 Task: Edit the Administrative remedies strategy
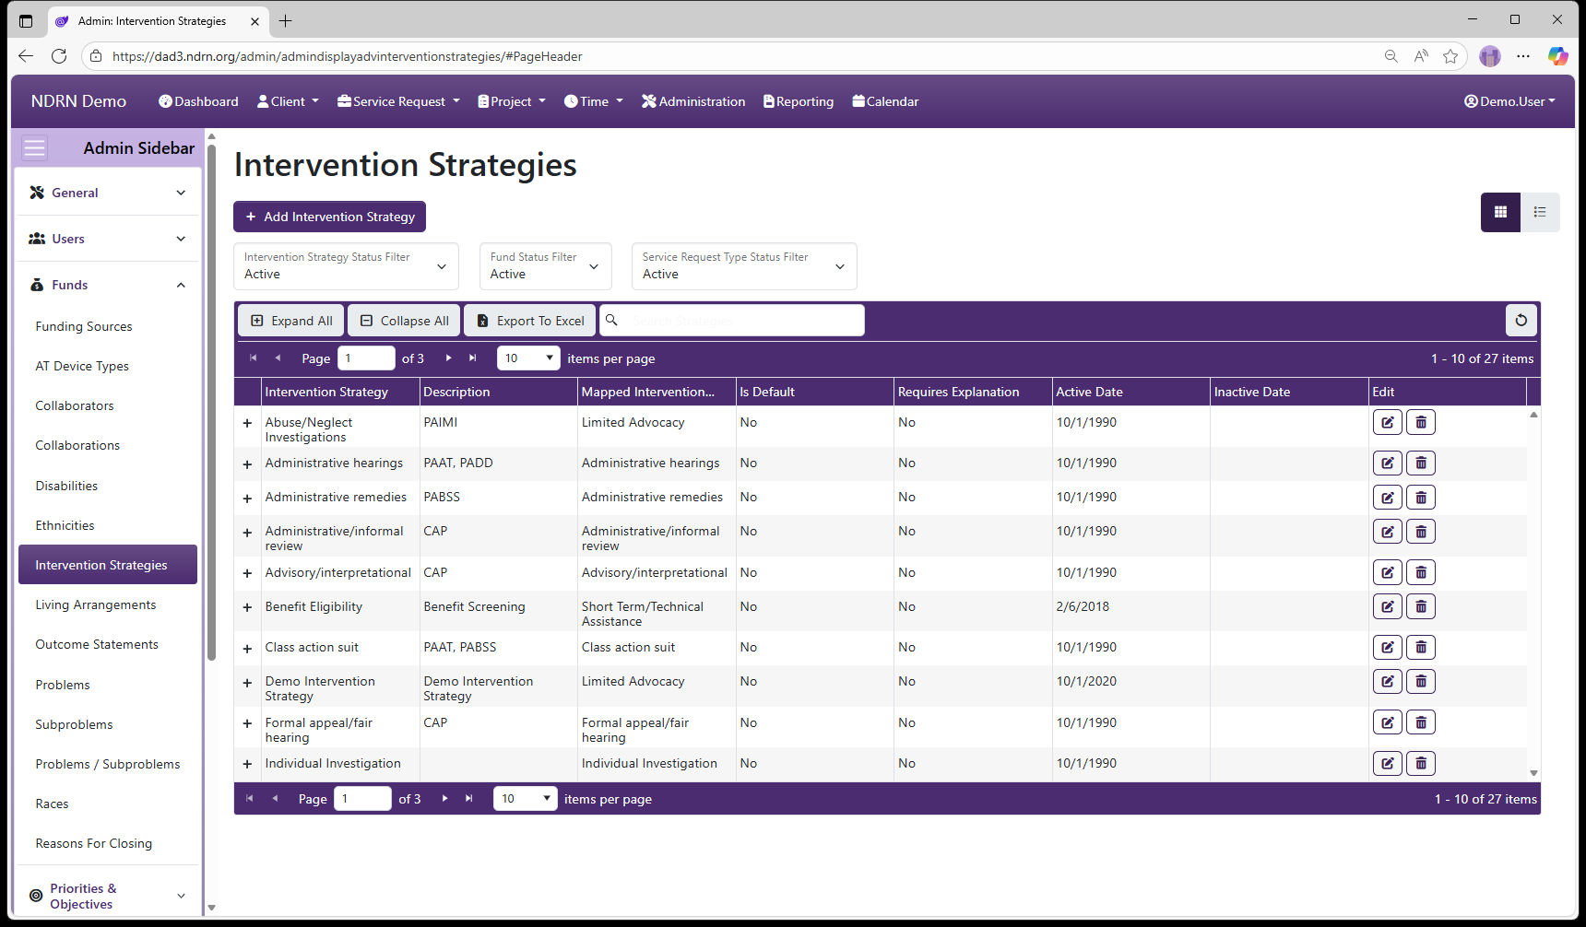click(1387, 498)
